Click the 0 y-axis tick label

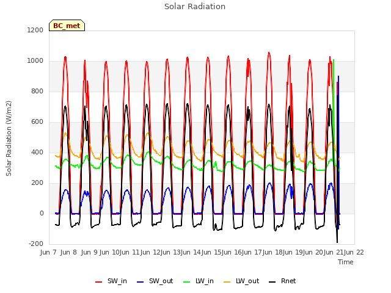[42, 214]
